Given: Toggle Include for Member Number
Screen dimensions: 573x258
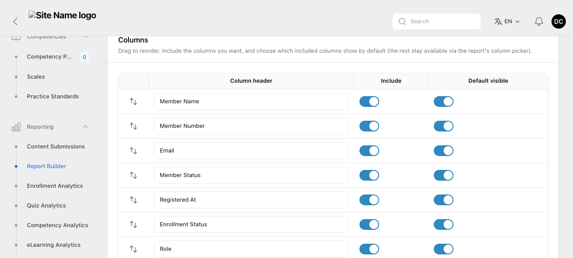Looking at the screenshot, I should (369, 126).
